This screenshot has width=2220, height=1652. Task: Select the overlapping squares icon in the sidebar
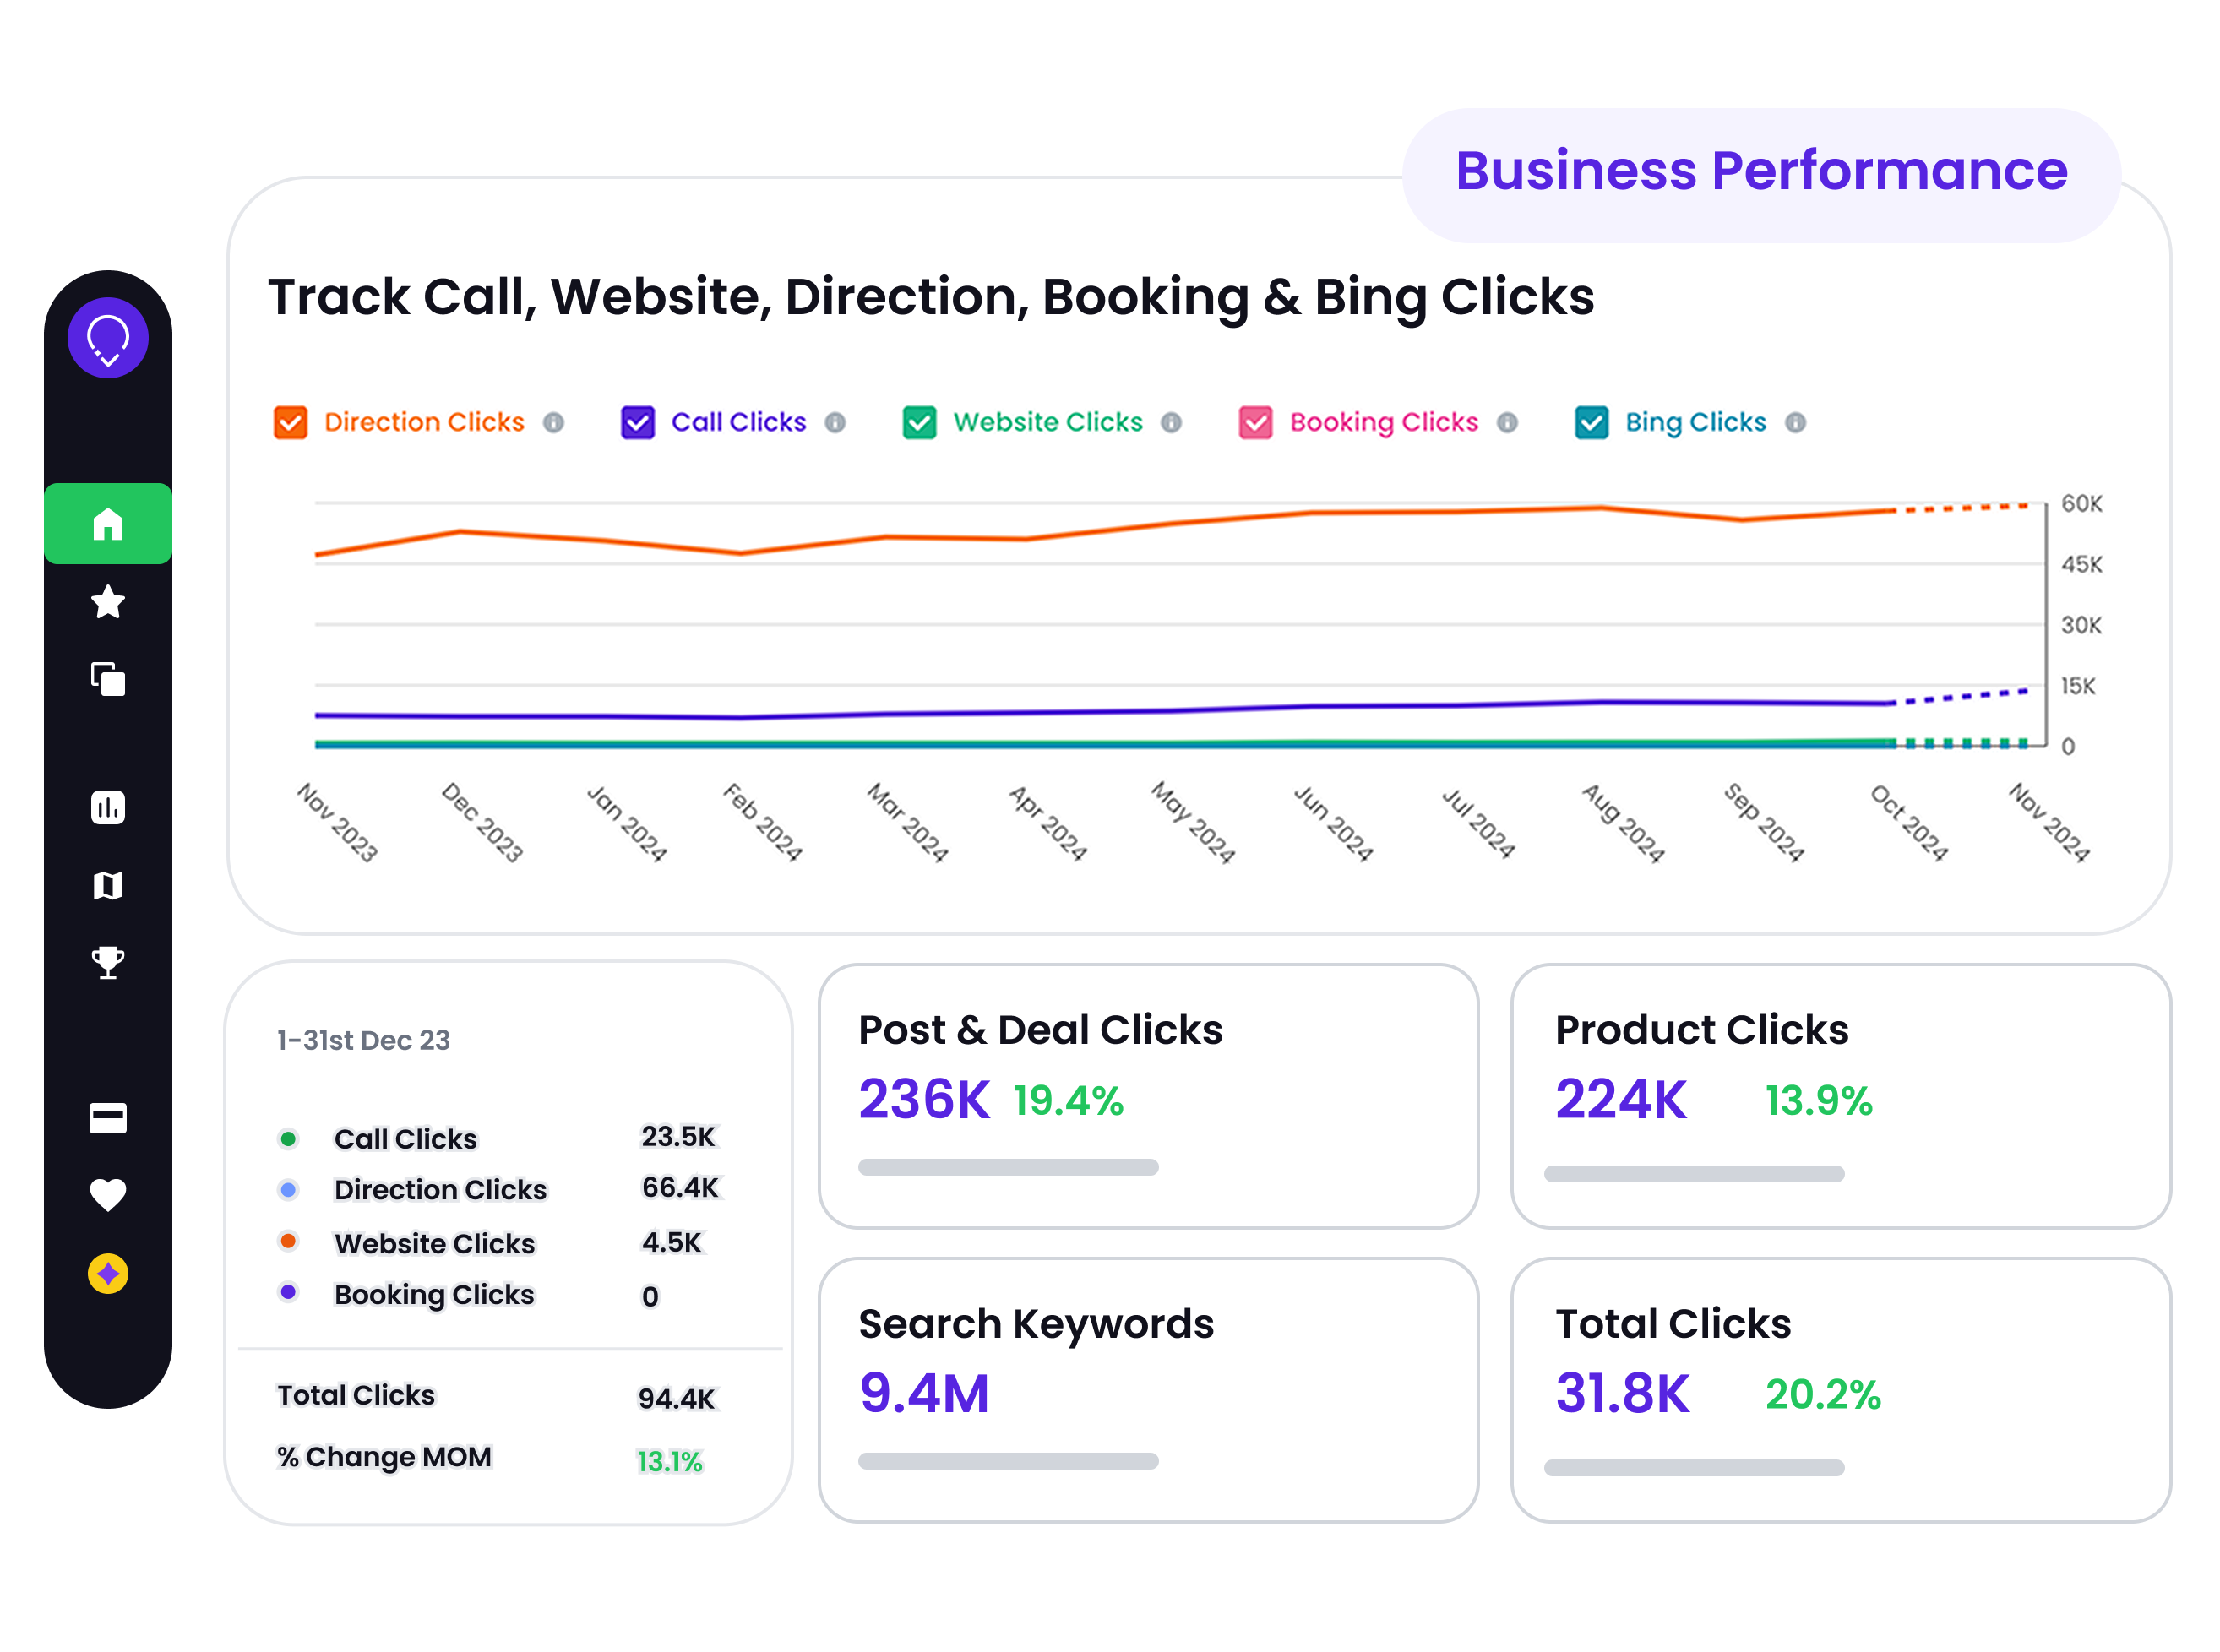(x=108, y=679)
